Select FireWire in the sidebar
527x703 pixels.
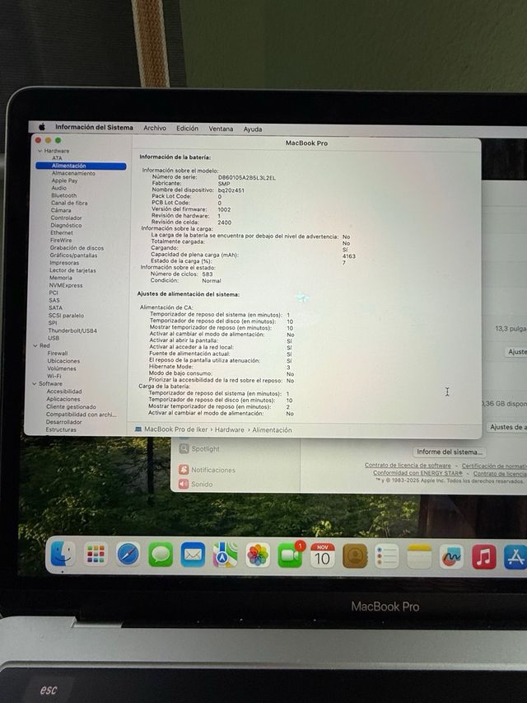(x=61, y=241)
